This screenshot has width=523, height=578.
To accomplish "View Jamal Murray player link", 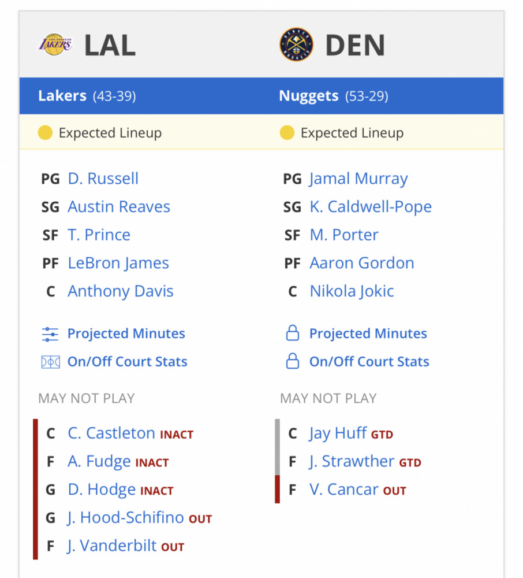I will pyautogui.click(x=358, y=179).
